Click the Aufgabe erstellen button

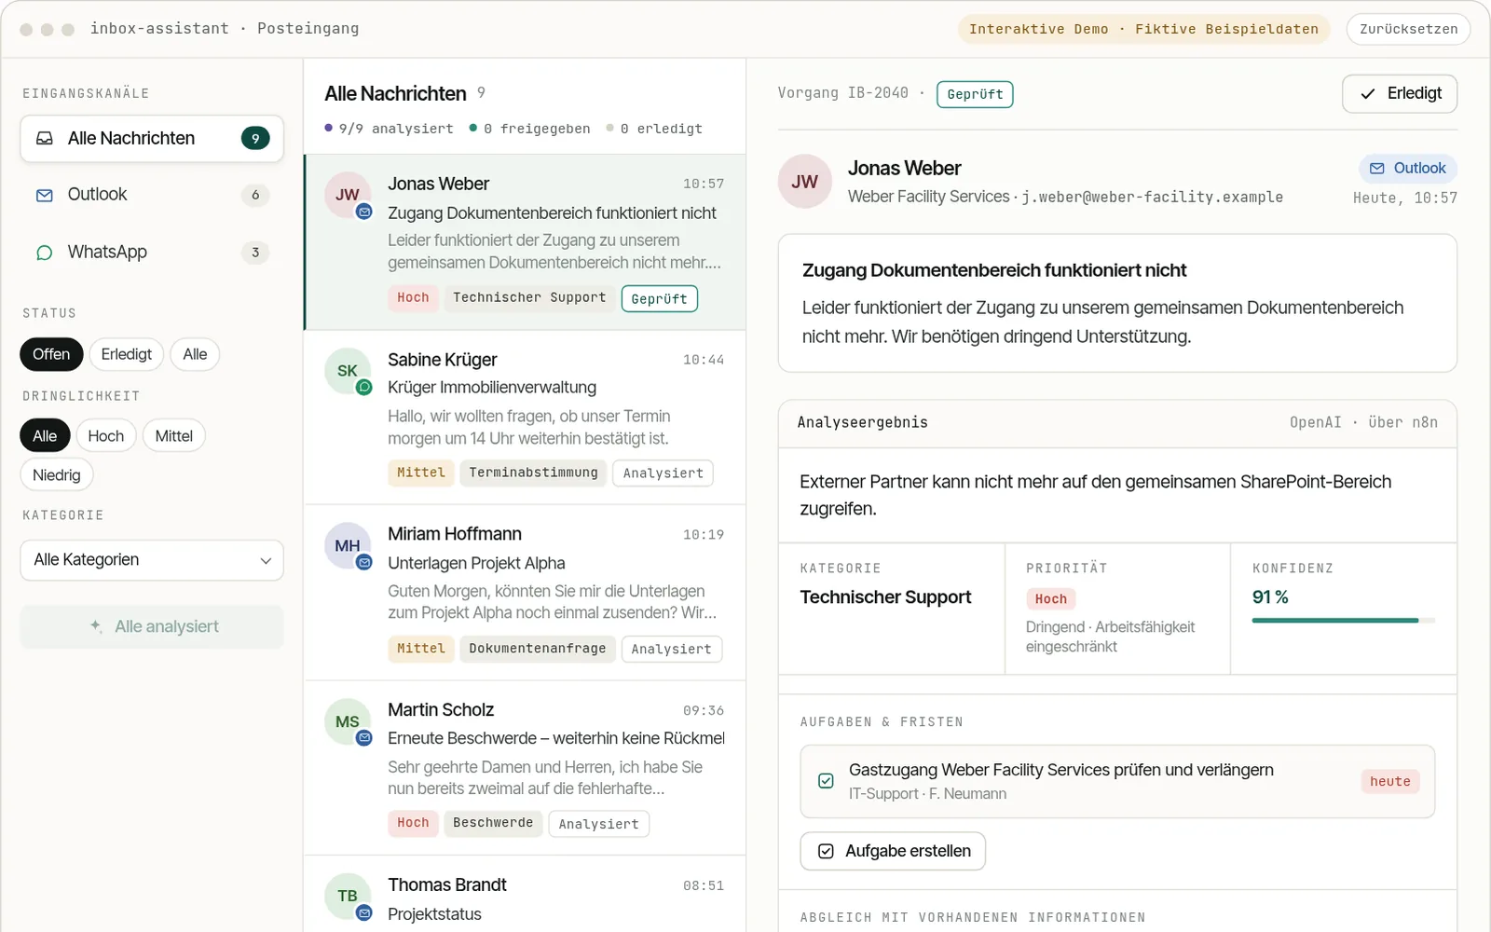point(893,851)
